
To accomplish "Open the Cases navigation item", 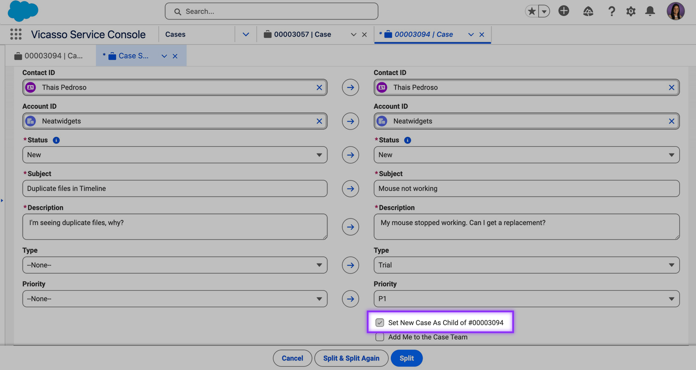I will coord(175,34).
